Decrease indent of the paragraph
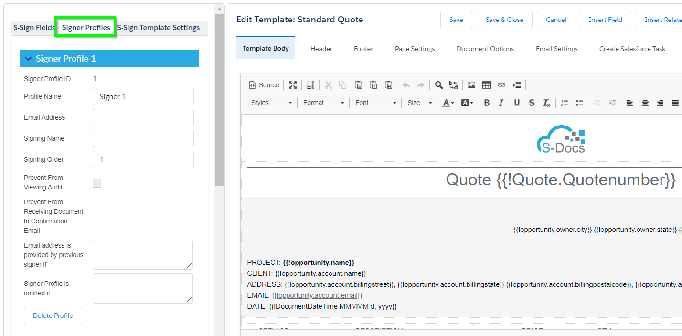The image size is (682, 336). [597, 103]
